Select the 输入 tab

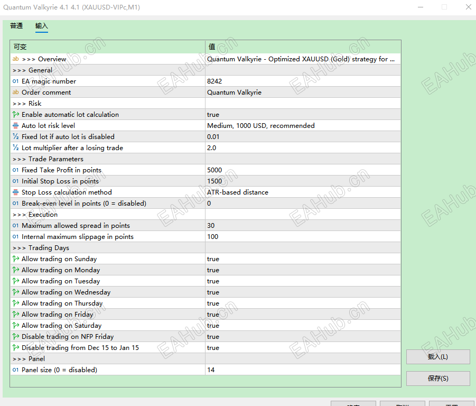[42, 26]
